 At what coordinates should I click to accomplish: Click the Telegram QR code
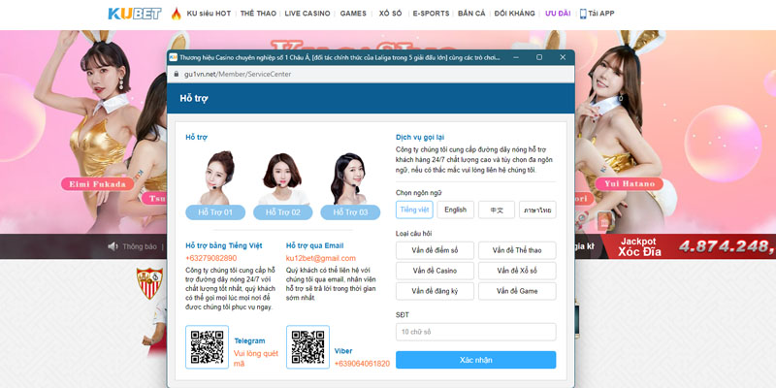pos(207,347)
